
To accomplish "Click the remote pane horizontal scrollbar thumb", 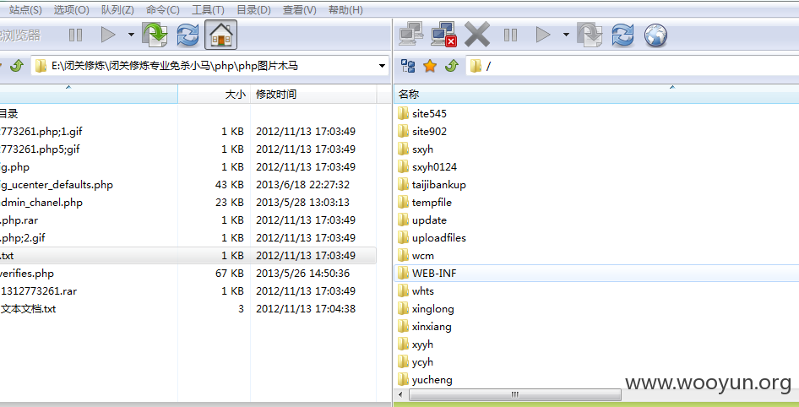I will pos(515,395).
